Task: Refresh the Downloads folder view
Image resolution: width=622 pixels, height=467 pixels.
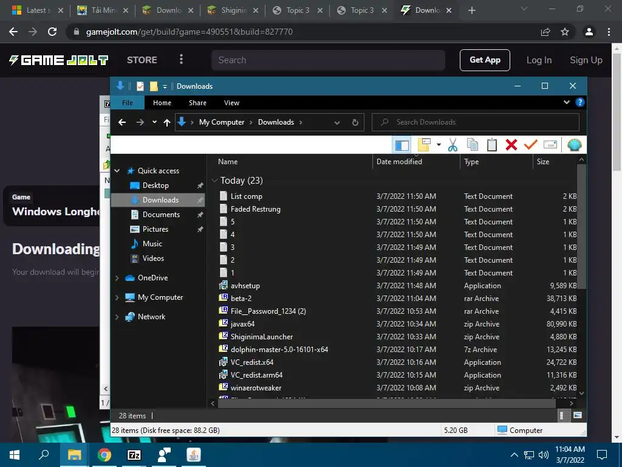Action: pyautogui.click(x=355, y=122)
